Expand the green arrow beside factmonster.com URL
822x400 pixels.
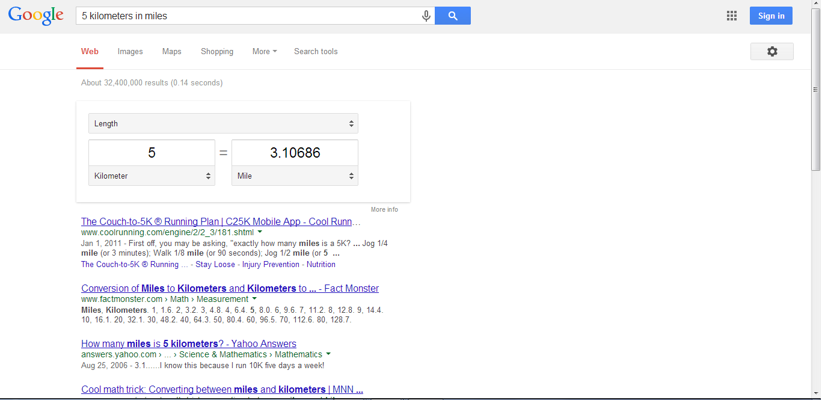point(254,299)
